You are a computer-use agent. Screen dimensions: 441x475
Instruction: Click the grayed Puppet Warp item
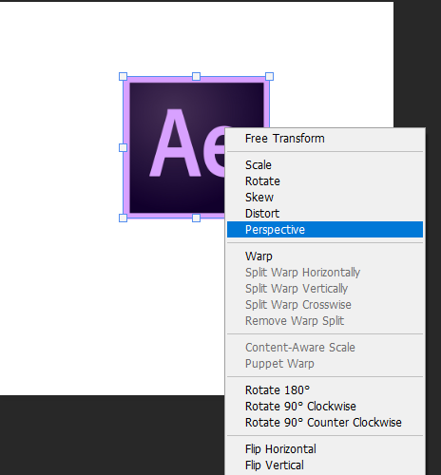(325, 364)
